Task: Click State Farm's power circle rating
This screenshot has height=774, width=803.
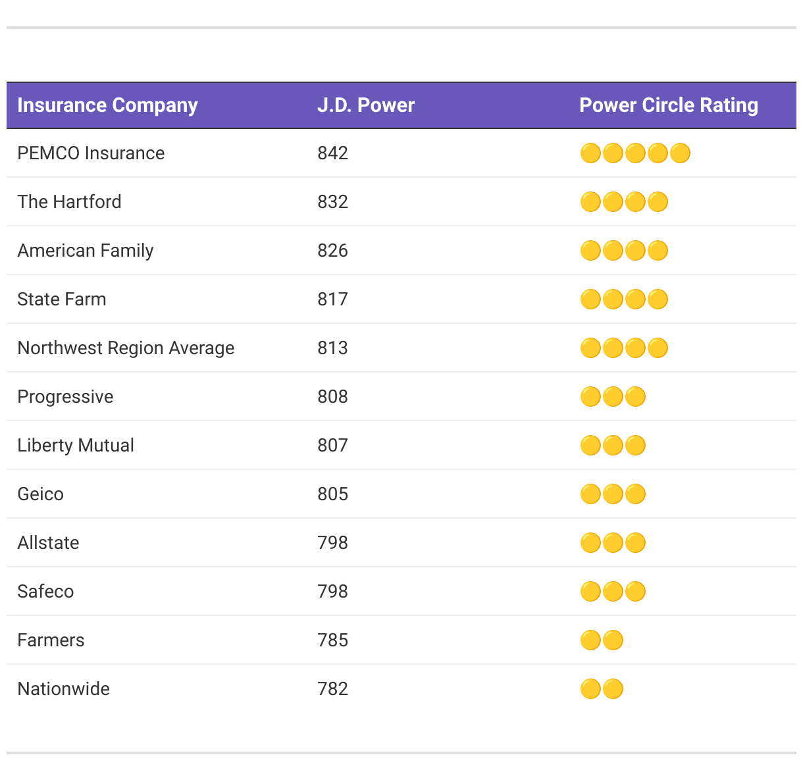Action: [x=624, y=299]
